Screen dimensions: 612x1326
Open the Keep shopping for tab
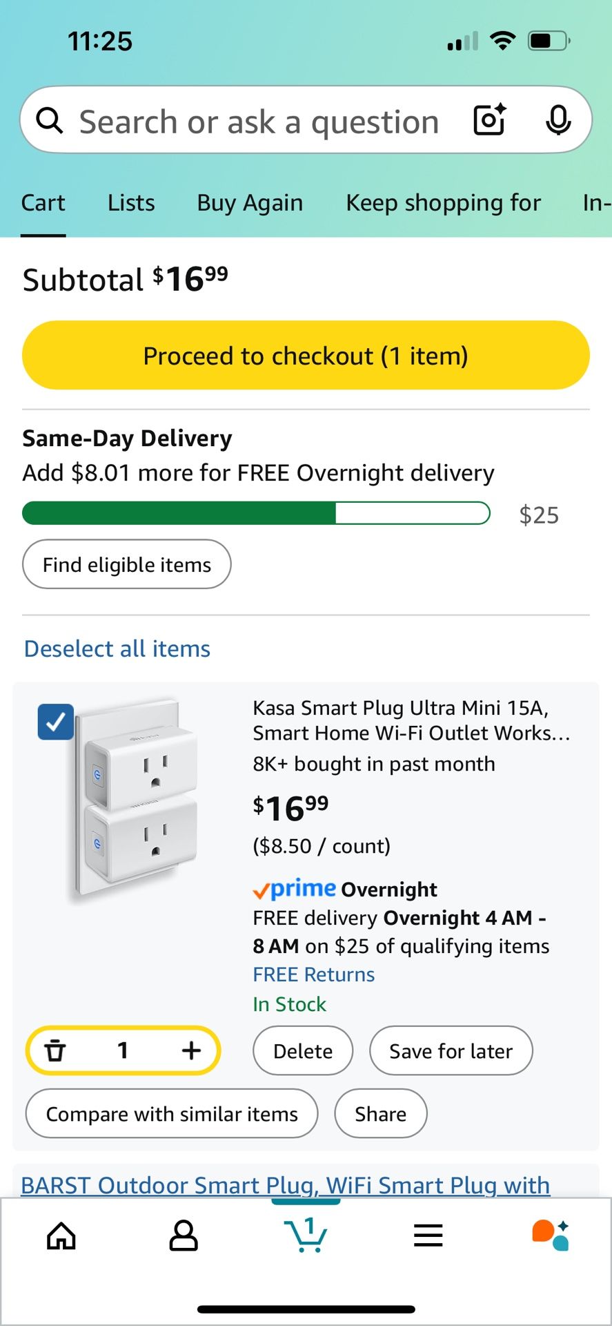[x=443, y=203]
